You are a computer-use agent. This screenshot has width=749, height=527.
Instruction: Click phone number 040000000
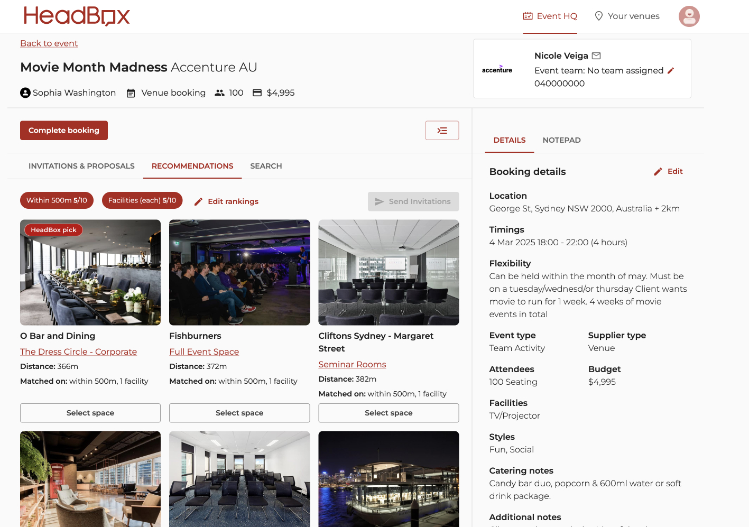click(559, 83)
